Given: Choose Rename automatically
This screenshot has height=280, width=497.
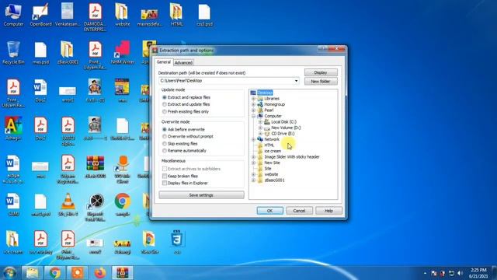Looking at the screenshot, I should [x=184, y=151].
